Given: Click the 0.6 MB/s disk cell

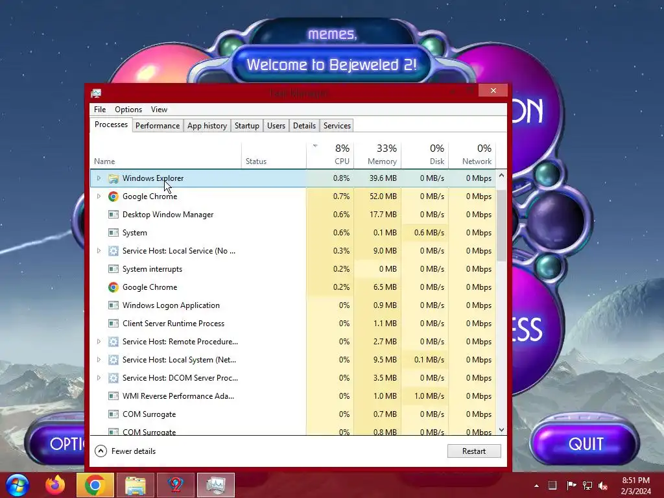Looking at the screenshot, I should point(425,233).
